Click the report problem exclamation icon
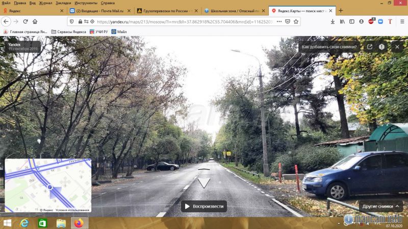408x229 pixels. click(x=381, y=47)
